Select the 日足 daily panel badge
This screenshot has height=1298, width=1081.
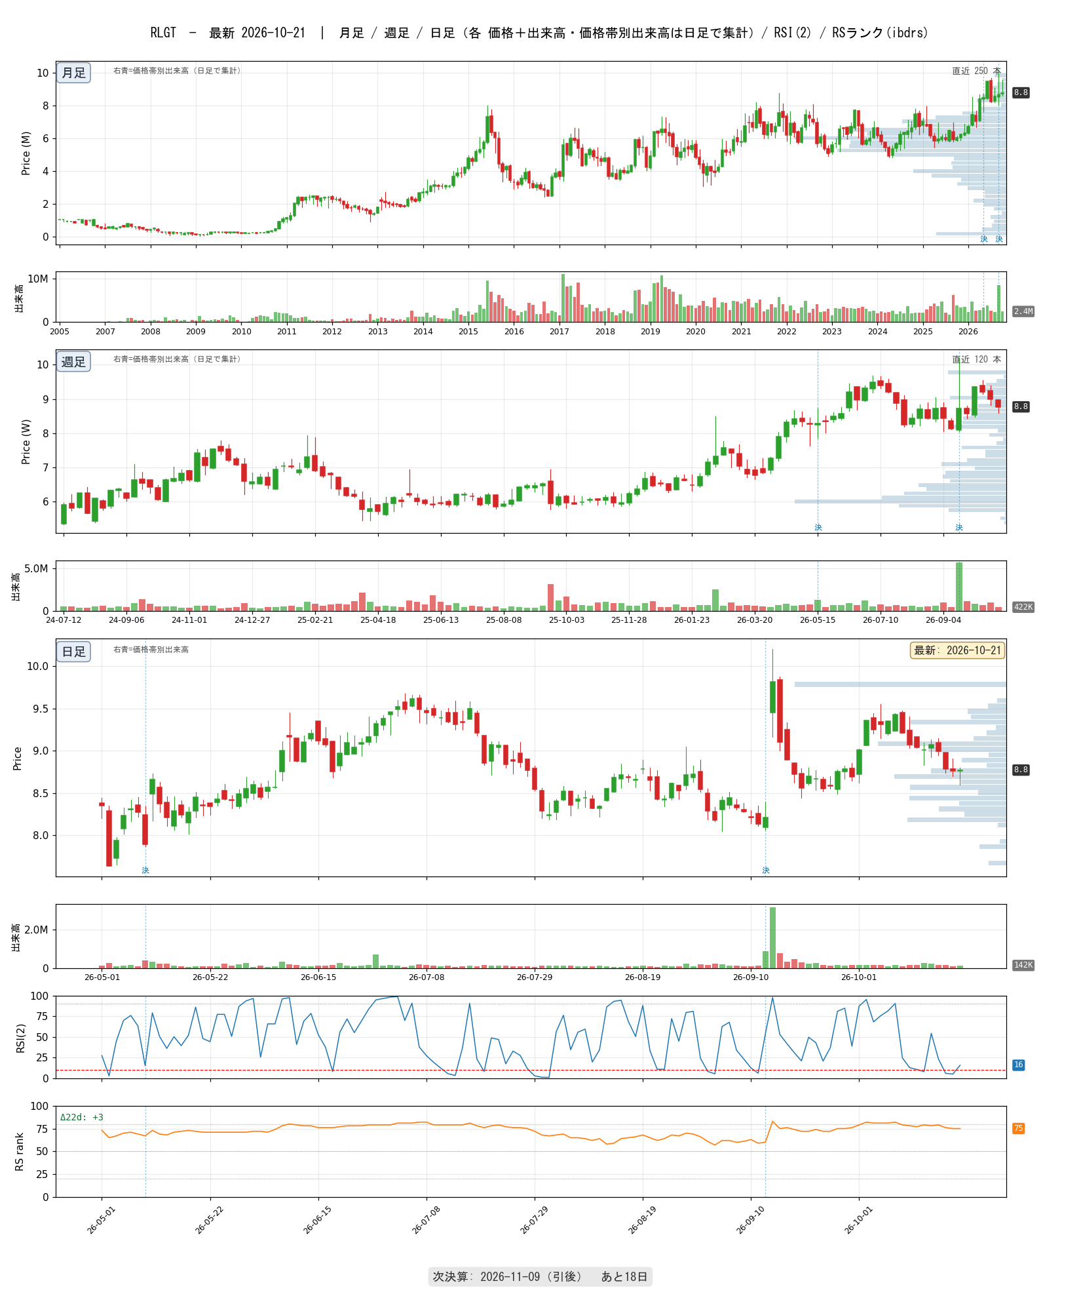pyautogui.click(x=73, y=652)
